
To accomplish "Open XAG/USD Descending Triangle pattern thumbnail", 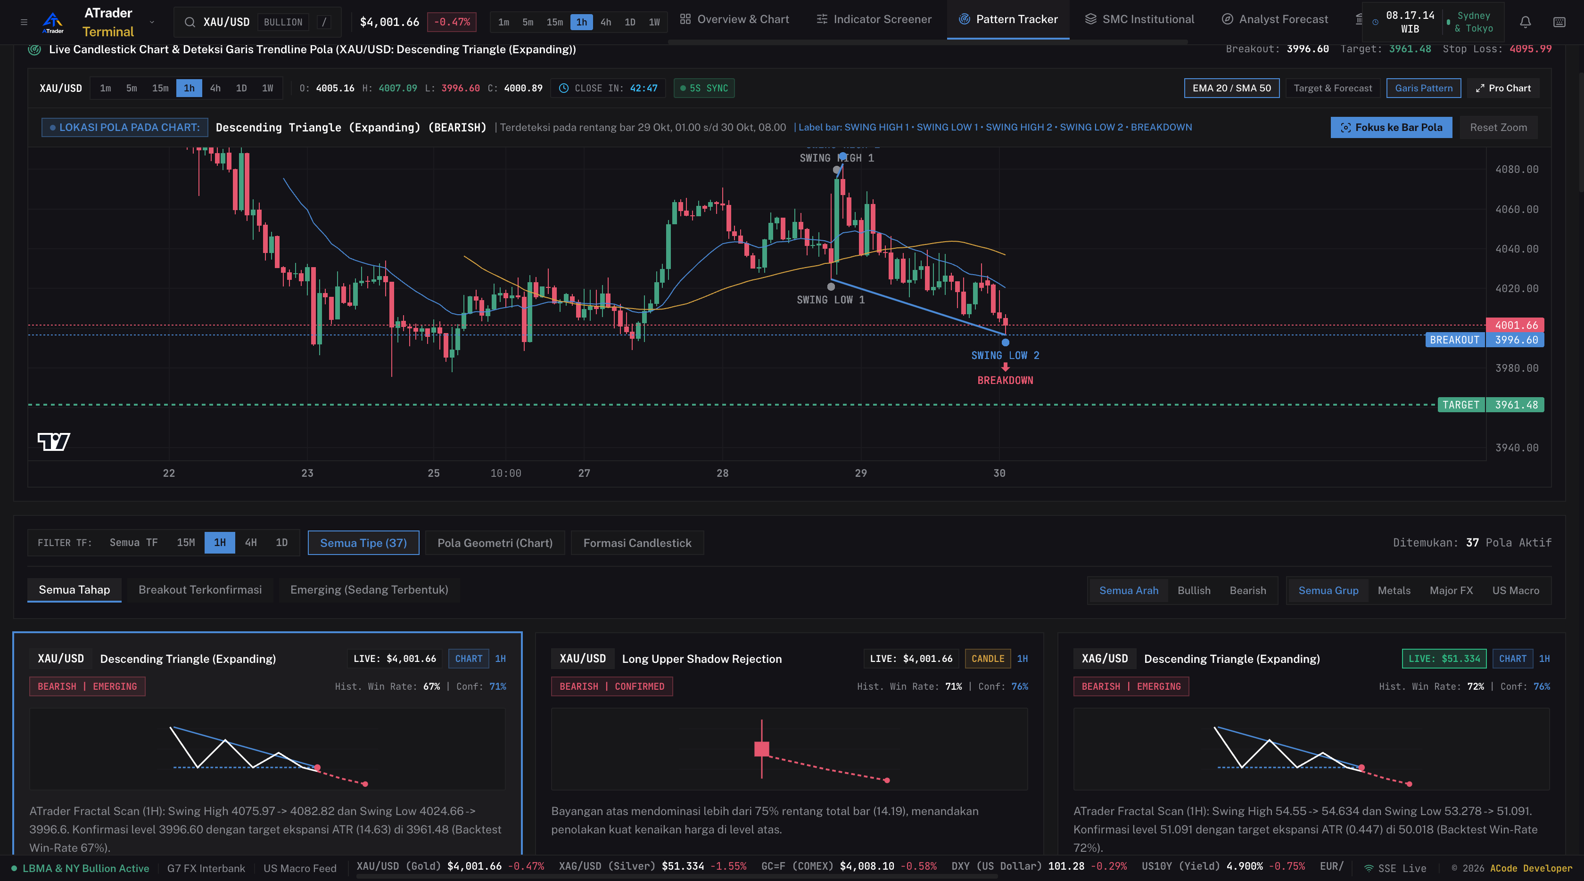I will (1311, 749).
